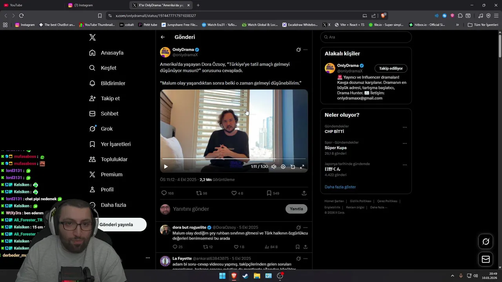Share the OnlyDrama post
The width and height of the screenshot is (502, 282).
(304, 193)
